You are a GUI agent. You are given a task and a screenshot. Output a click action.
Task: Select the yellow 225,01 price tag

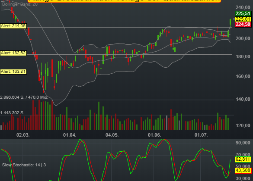[x=243, y=19]
